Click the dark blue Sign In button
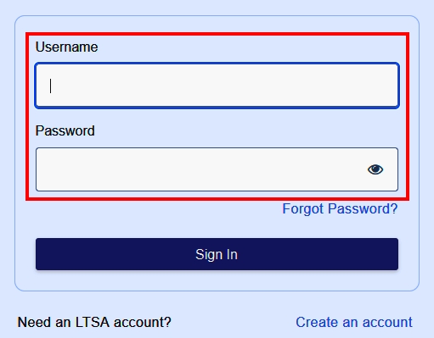 point(217,254)
